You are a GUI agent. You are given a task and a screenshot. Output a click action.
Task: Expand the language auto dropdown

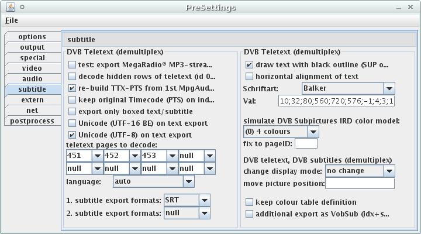[188, 182]
